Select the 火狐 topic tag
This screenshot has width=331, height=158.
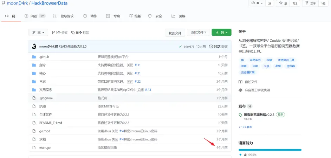[x=266, y=66]
